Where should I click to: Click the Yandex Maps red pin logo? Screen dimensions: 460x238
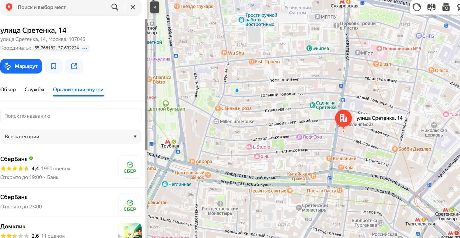9,7
